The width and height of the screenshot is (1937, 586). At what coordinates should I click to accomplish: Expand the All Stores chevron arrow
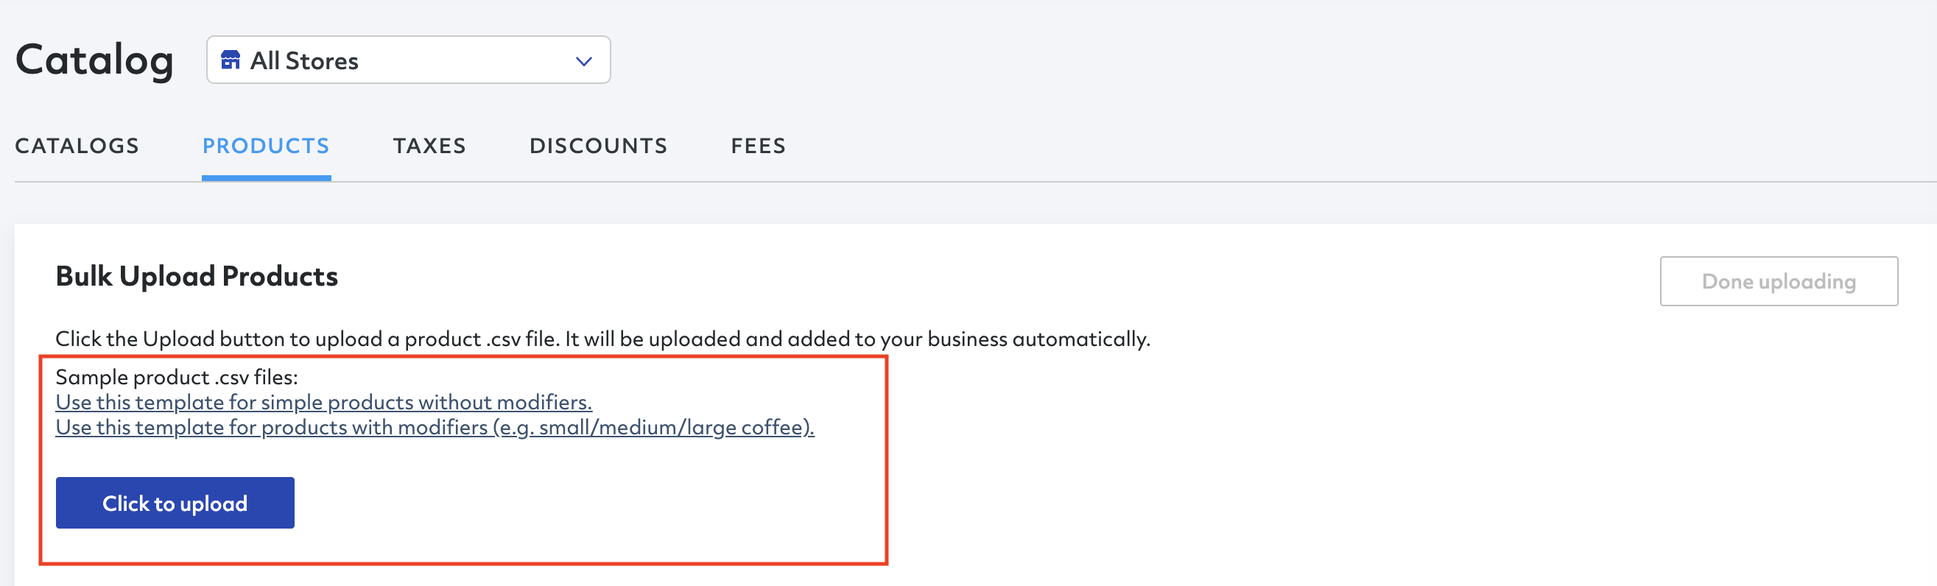[x=584, y=61]
